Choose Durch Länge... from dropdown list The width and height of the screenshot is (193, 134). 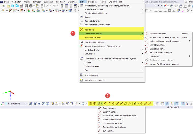pyautogui.click(x=121, y=108)
